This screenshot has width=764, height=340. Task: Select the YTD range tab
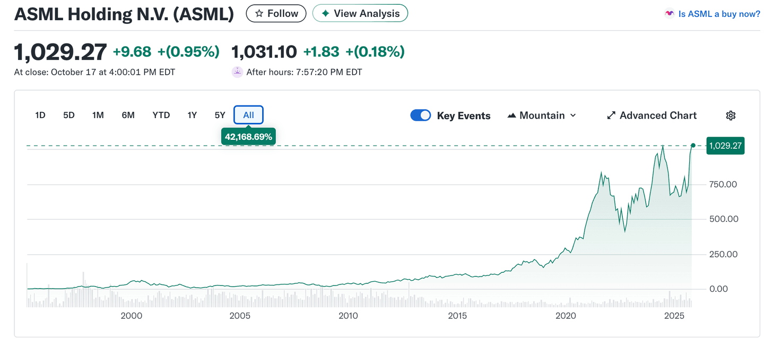tap(161, 115)
